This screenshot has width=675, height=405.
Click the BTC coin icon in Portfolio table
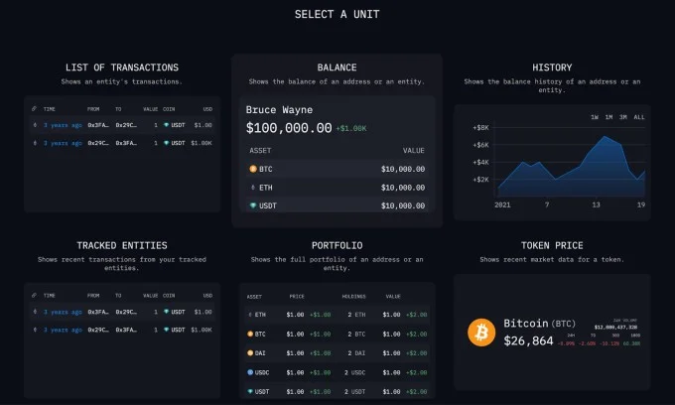click(x=248, y=335)
